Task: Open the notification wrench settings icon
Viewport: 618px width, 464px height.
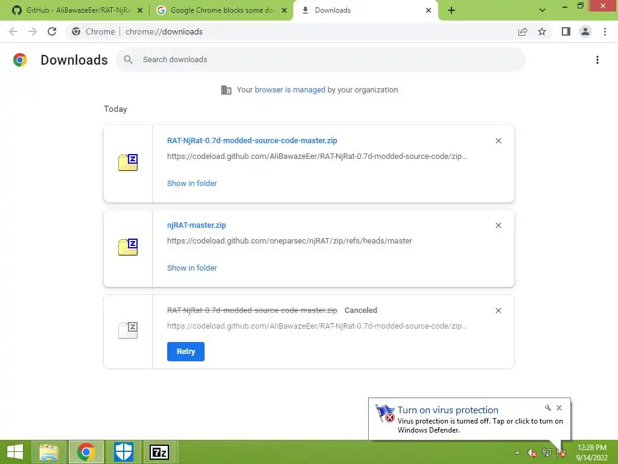Action: tap(548, 408)
